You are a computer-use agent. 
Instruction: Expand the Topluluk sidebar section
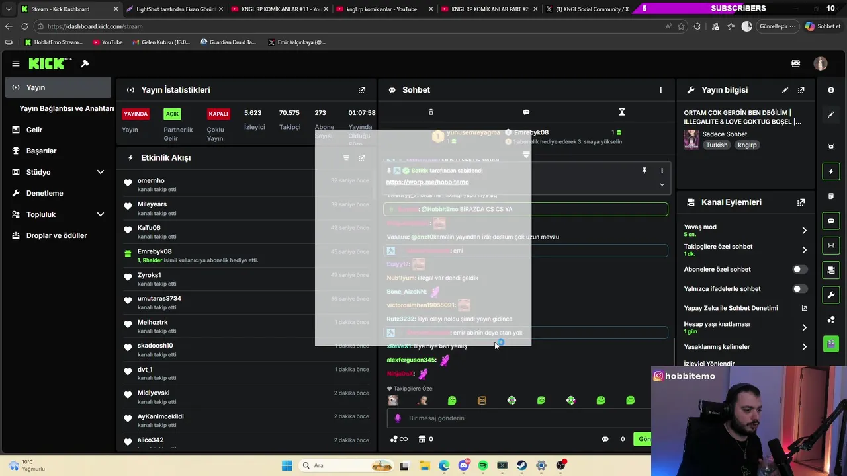[100, 214]
